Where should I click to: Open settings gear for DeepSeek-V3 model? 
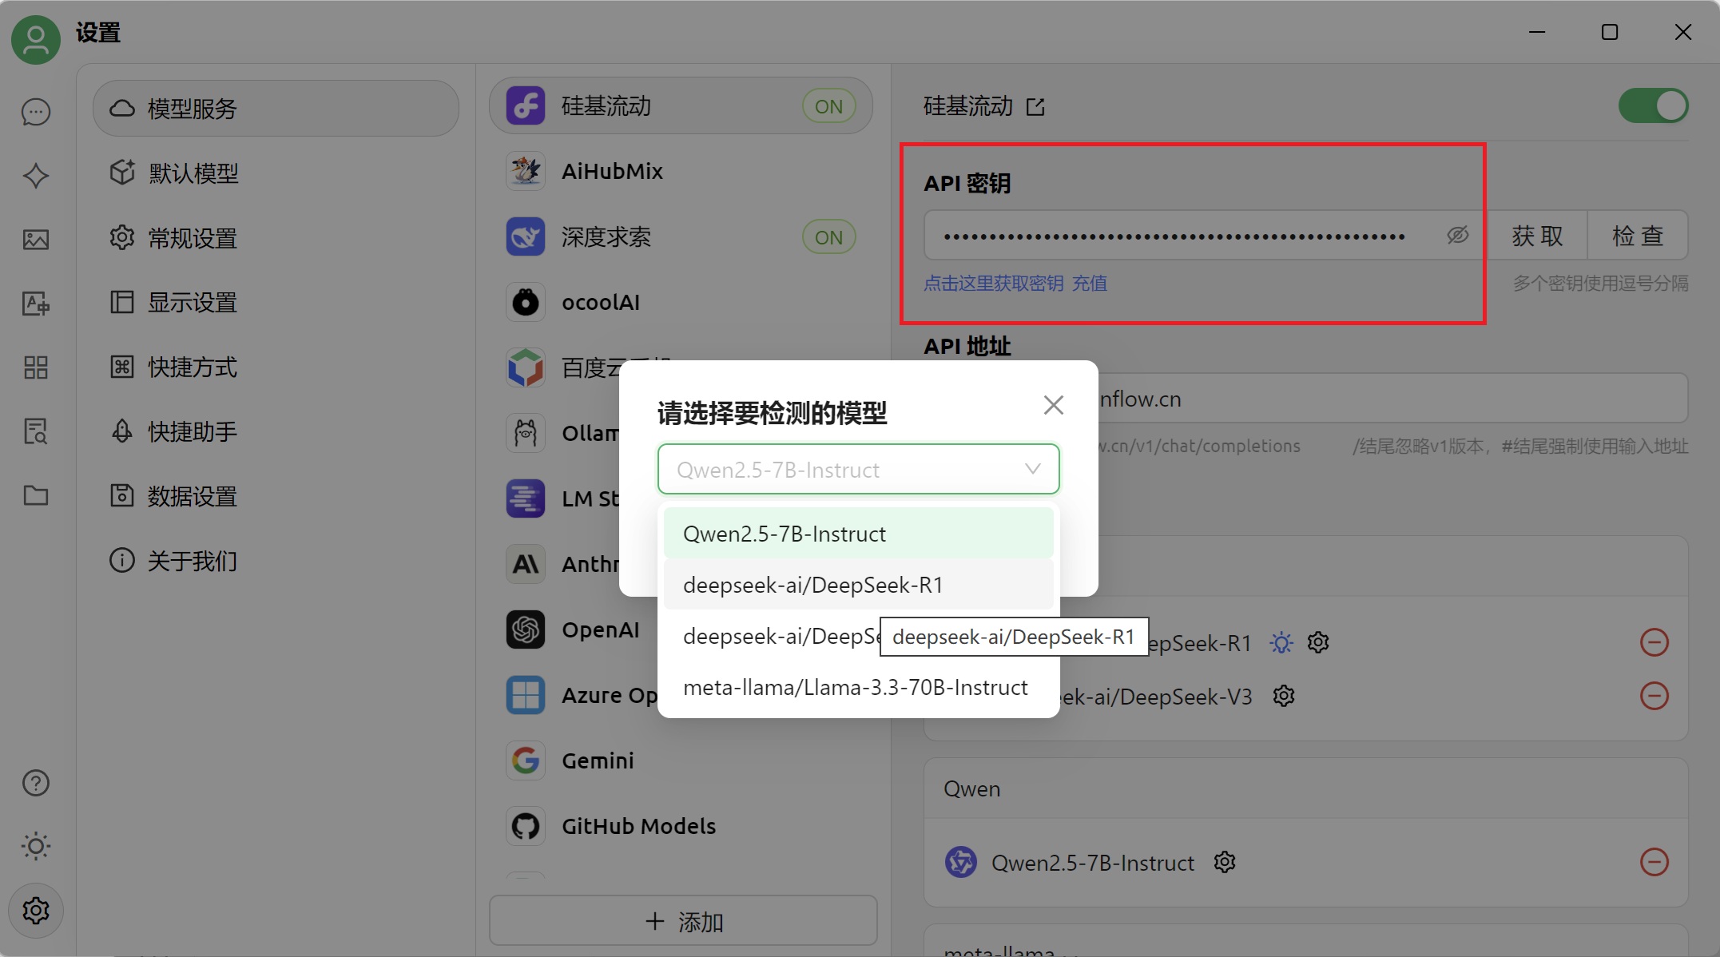1284,696
